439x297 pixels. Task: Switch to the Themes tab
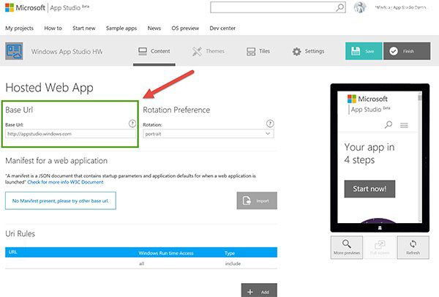[209, 51]
